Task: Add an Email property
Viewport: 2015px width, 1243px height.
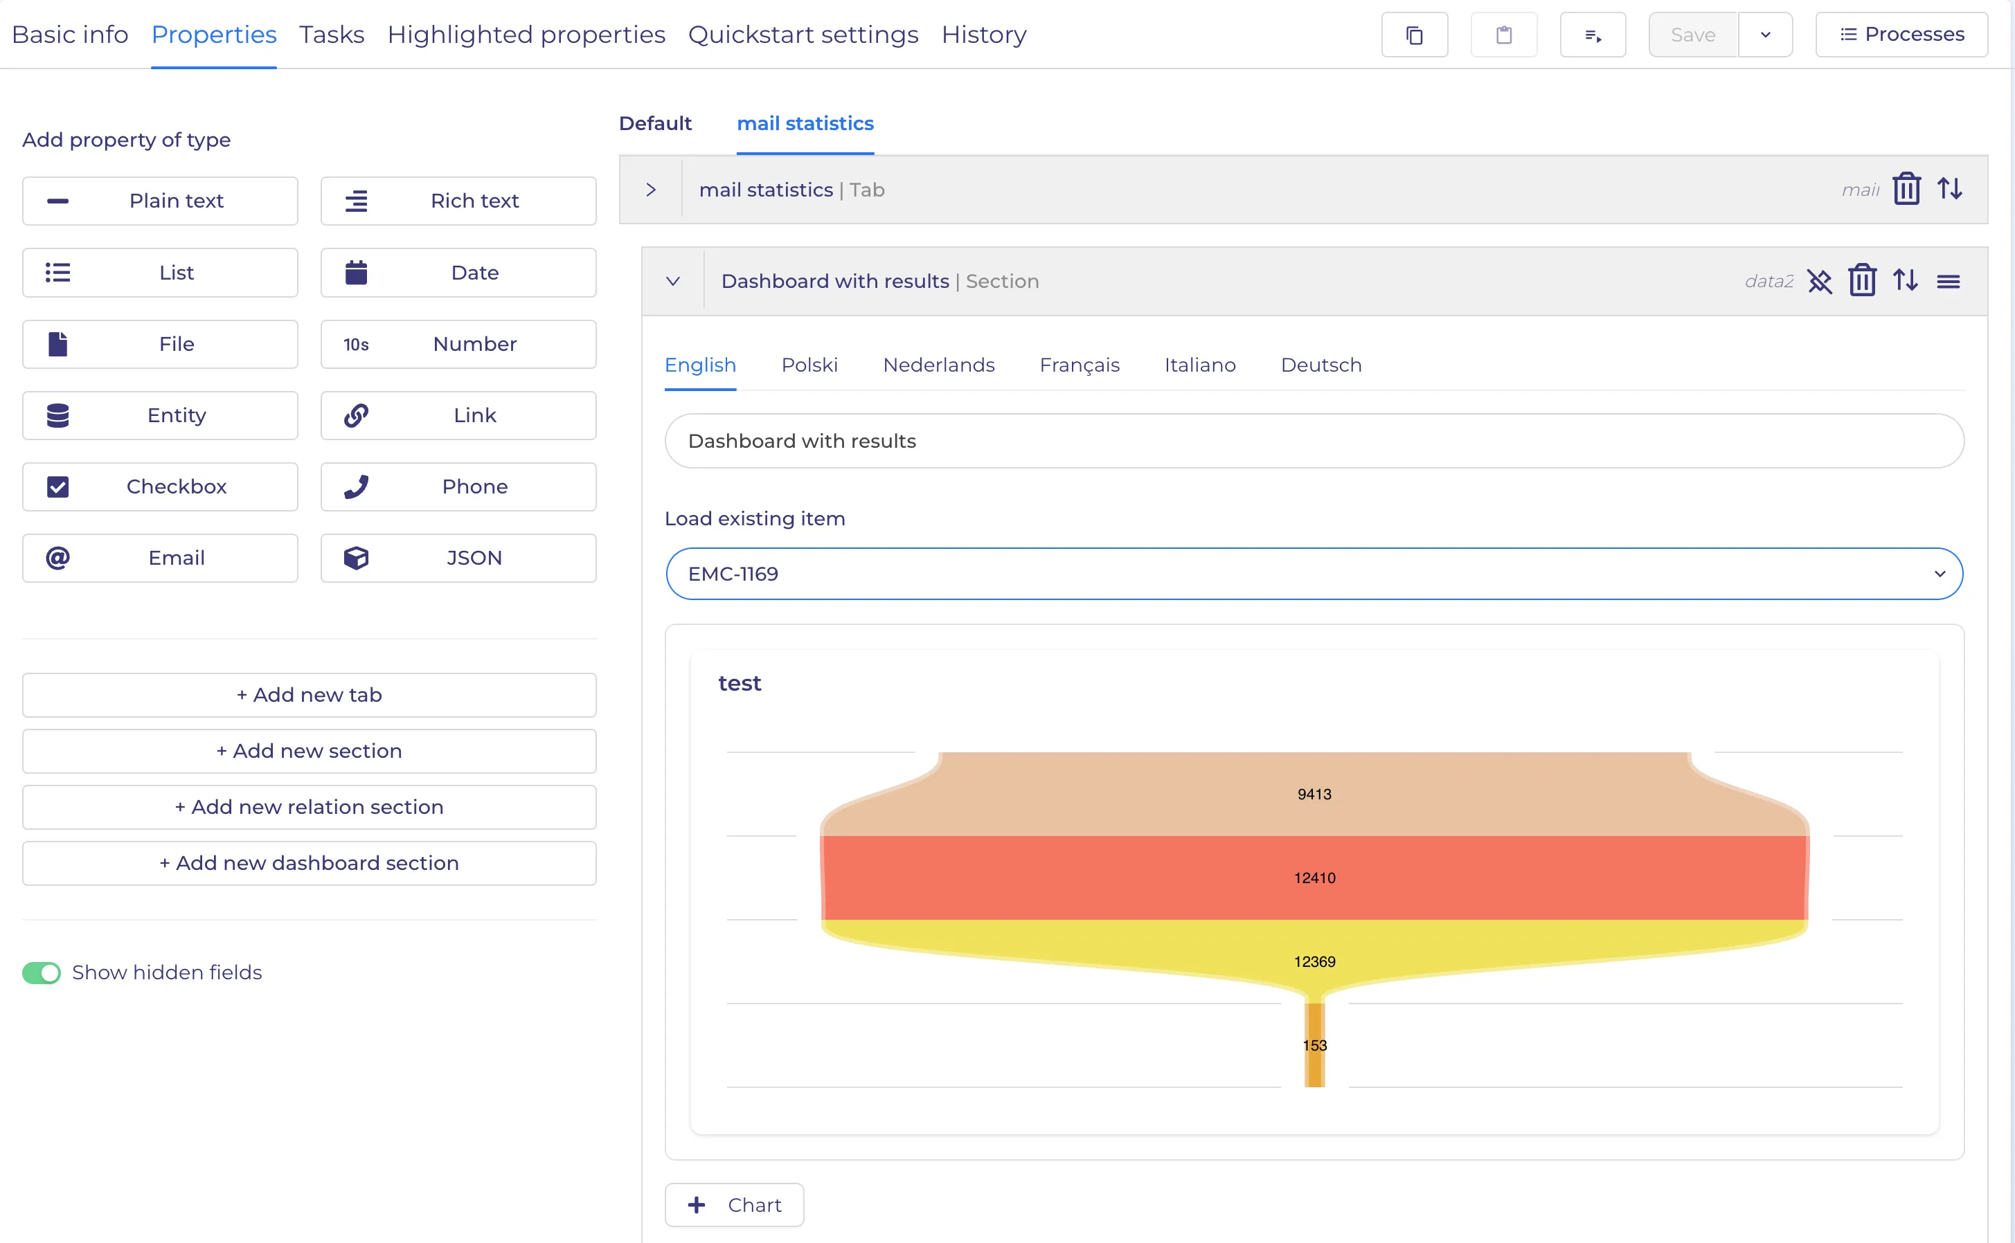Action: (161, 559)
